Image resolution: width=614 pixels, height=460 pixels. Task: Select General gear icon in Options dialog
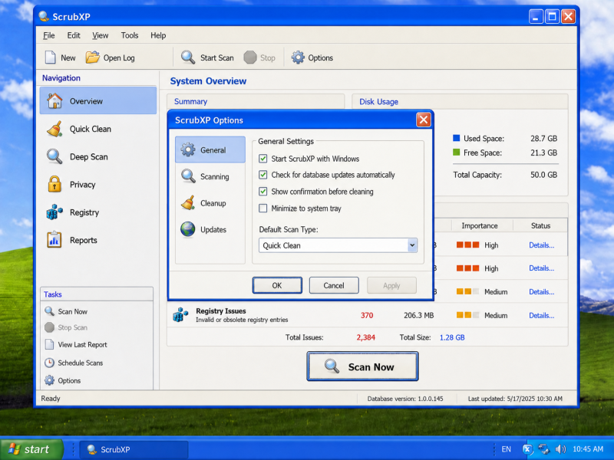click(x=188, y=149)
